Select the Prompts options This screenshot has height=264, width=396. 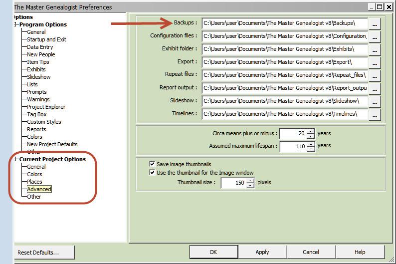click(37, 92)
